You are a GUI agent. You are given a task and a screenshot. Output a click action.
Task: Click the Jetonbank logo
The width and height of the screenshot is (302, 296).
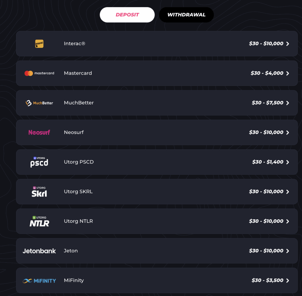coord(39,251)
